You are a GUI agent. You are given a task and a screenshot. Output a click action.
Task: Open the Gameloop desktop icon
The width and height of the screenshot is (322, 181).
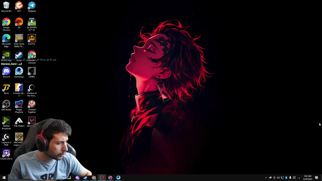(19, 72)
